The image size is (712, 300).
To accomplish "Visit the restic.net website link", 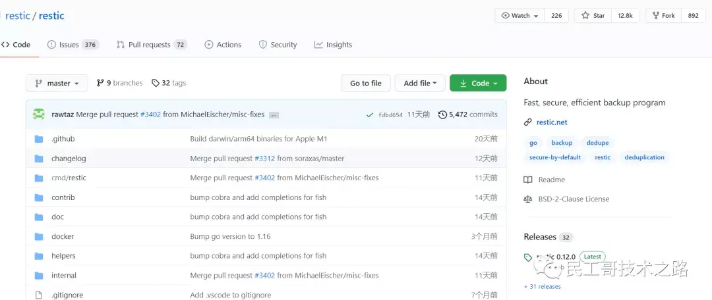I will pos(552,122).
